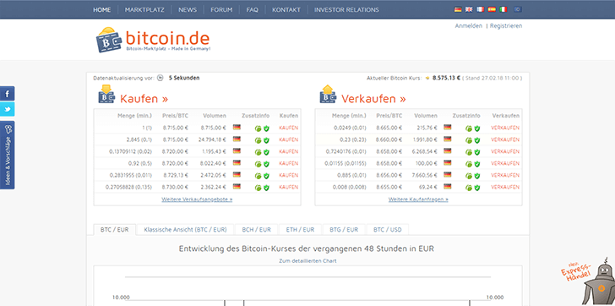This screenshot has width=615, height=306.
Task: Click the bitcoin.de wallet logo
Action: 110,39
